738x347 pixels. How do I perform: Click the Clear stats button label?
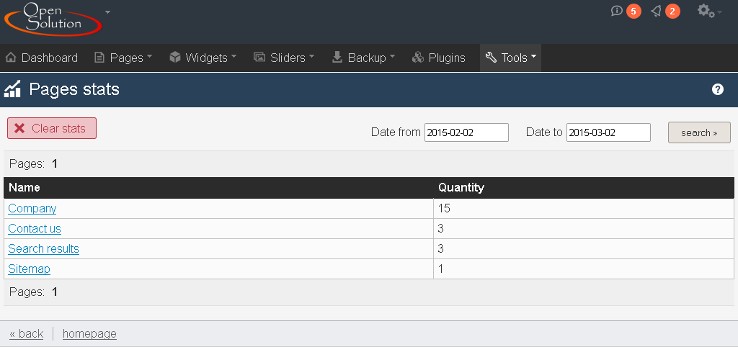59,128
